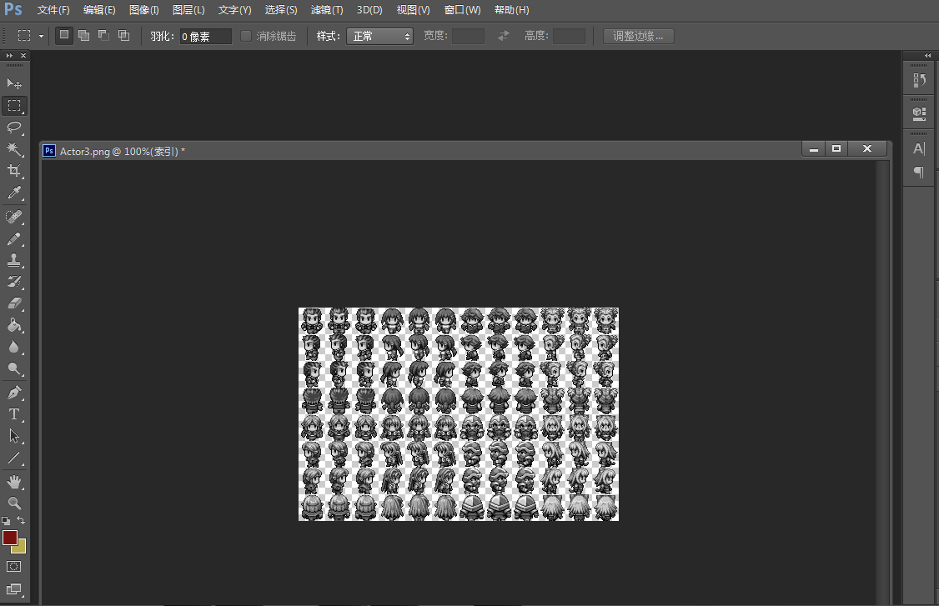Select the Move tool
Viewport: 939px width, 606px height.
pyautogui.click(x=14, y=83)
